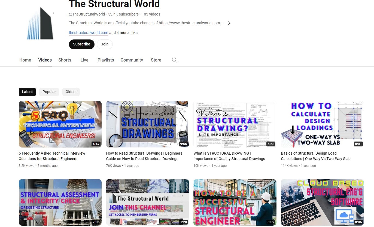The image size is (374, 227).
Task: Open Cloud Based Structural Eng'g Software thumbnail
Action: (322, 202)
